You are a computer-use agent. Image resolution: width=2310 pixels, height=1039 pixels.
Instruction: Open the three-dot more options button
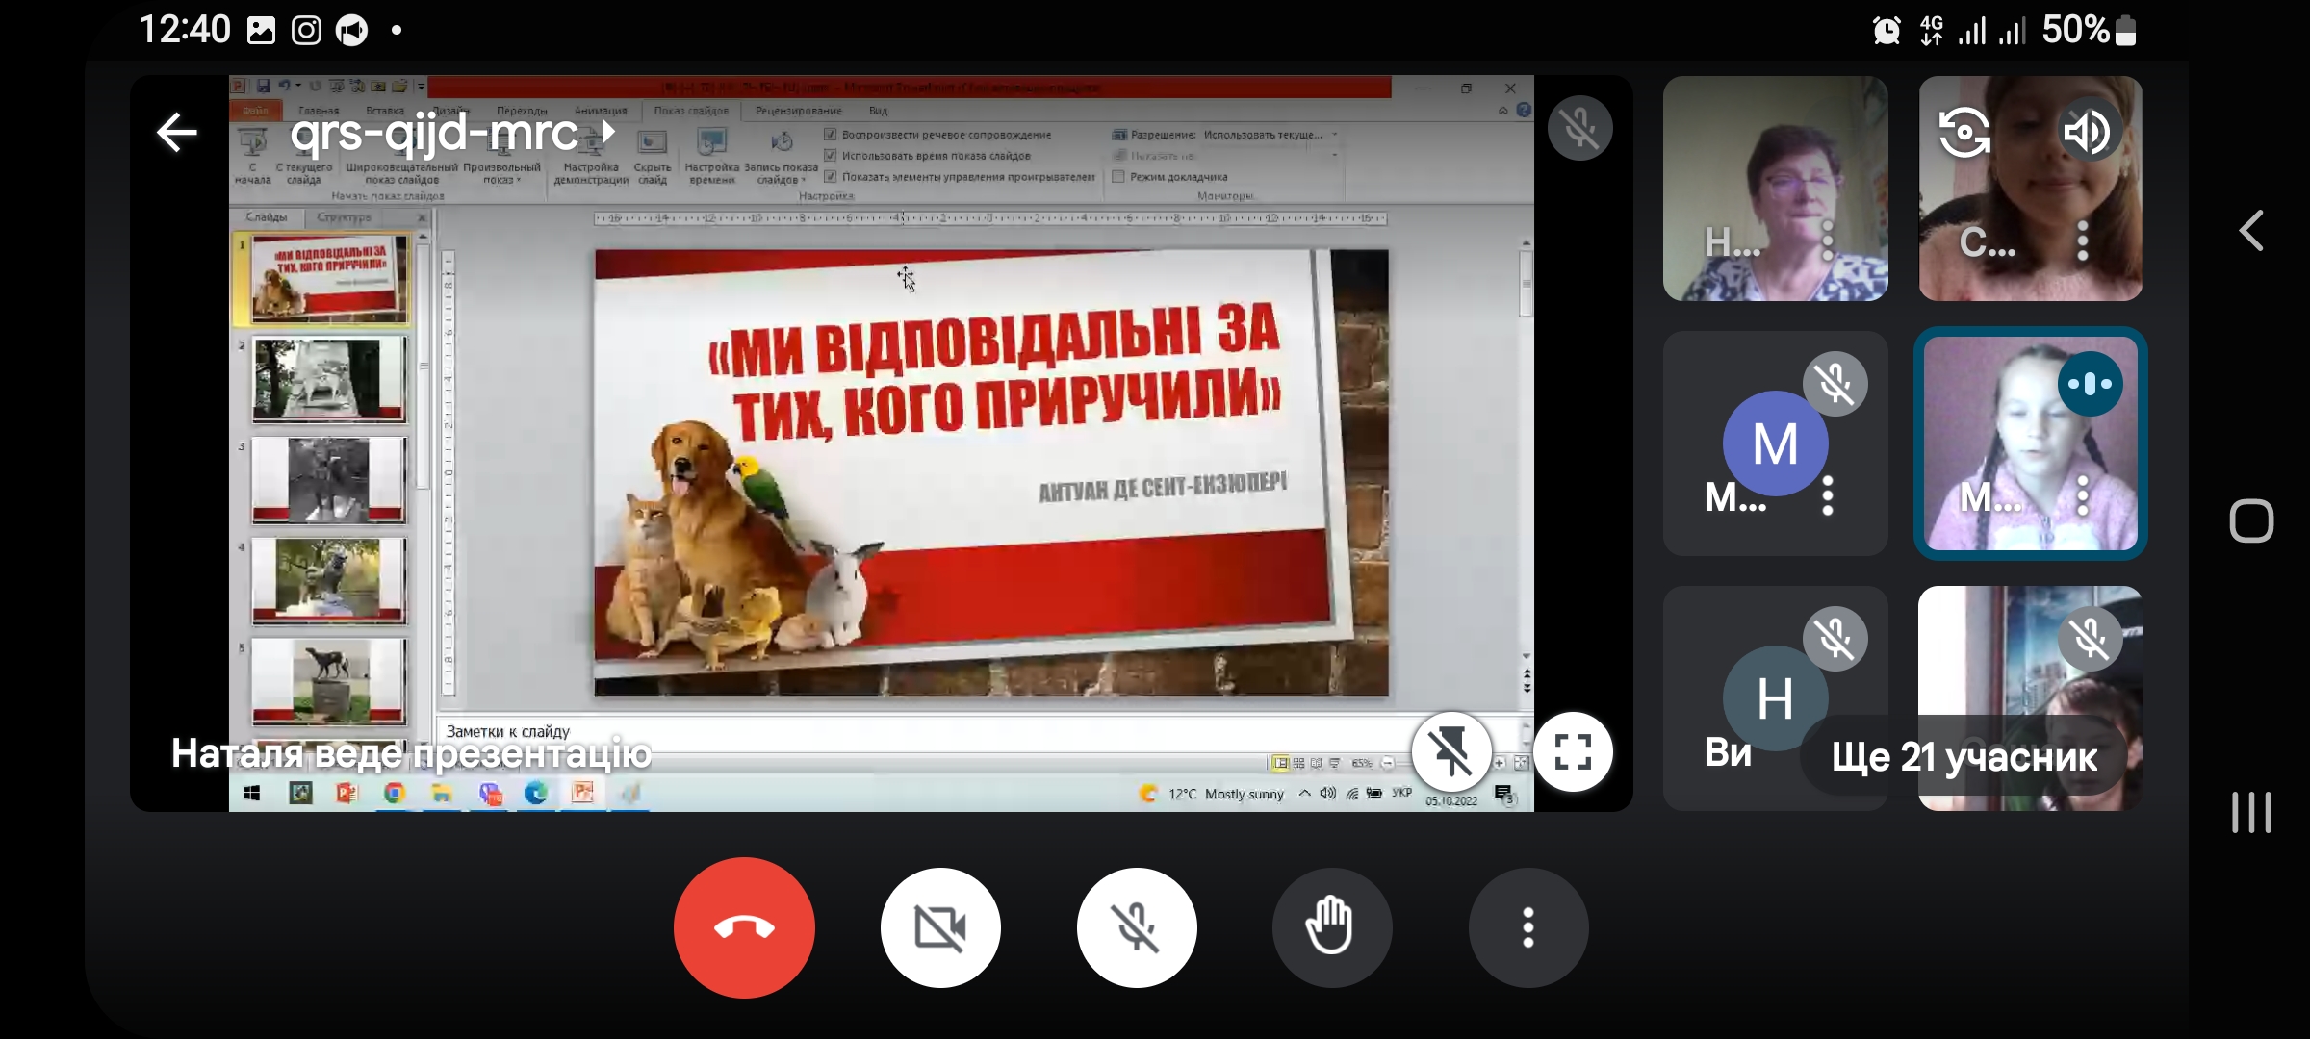pyautogui.click(x=1527, y=927)
